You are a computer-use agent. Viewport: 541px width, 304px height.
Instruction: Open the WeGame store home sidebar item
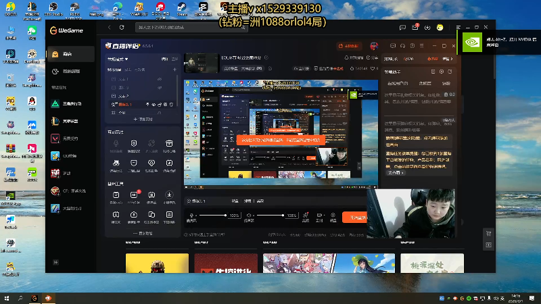(70, 54)
